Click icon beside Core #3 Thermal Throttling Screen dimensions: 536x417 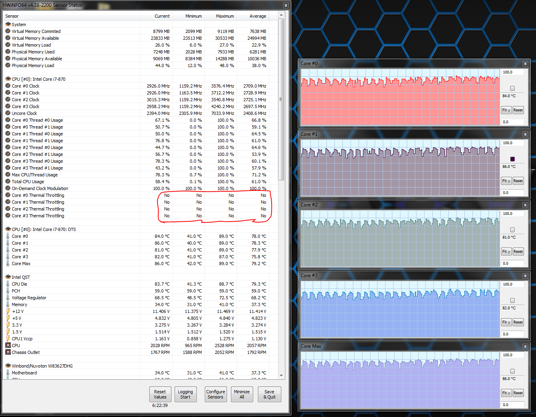pyautogui.click(x=8, y=216)
